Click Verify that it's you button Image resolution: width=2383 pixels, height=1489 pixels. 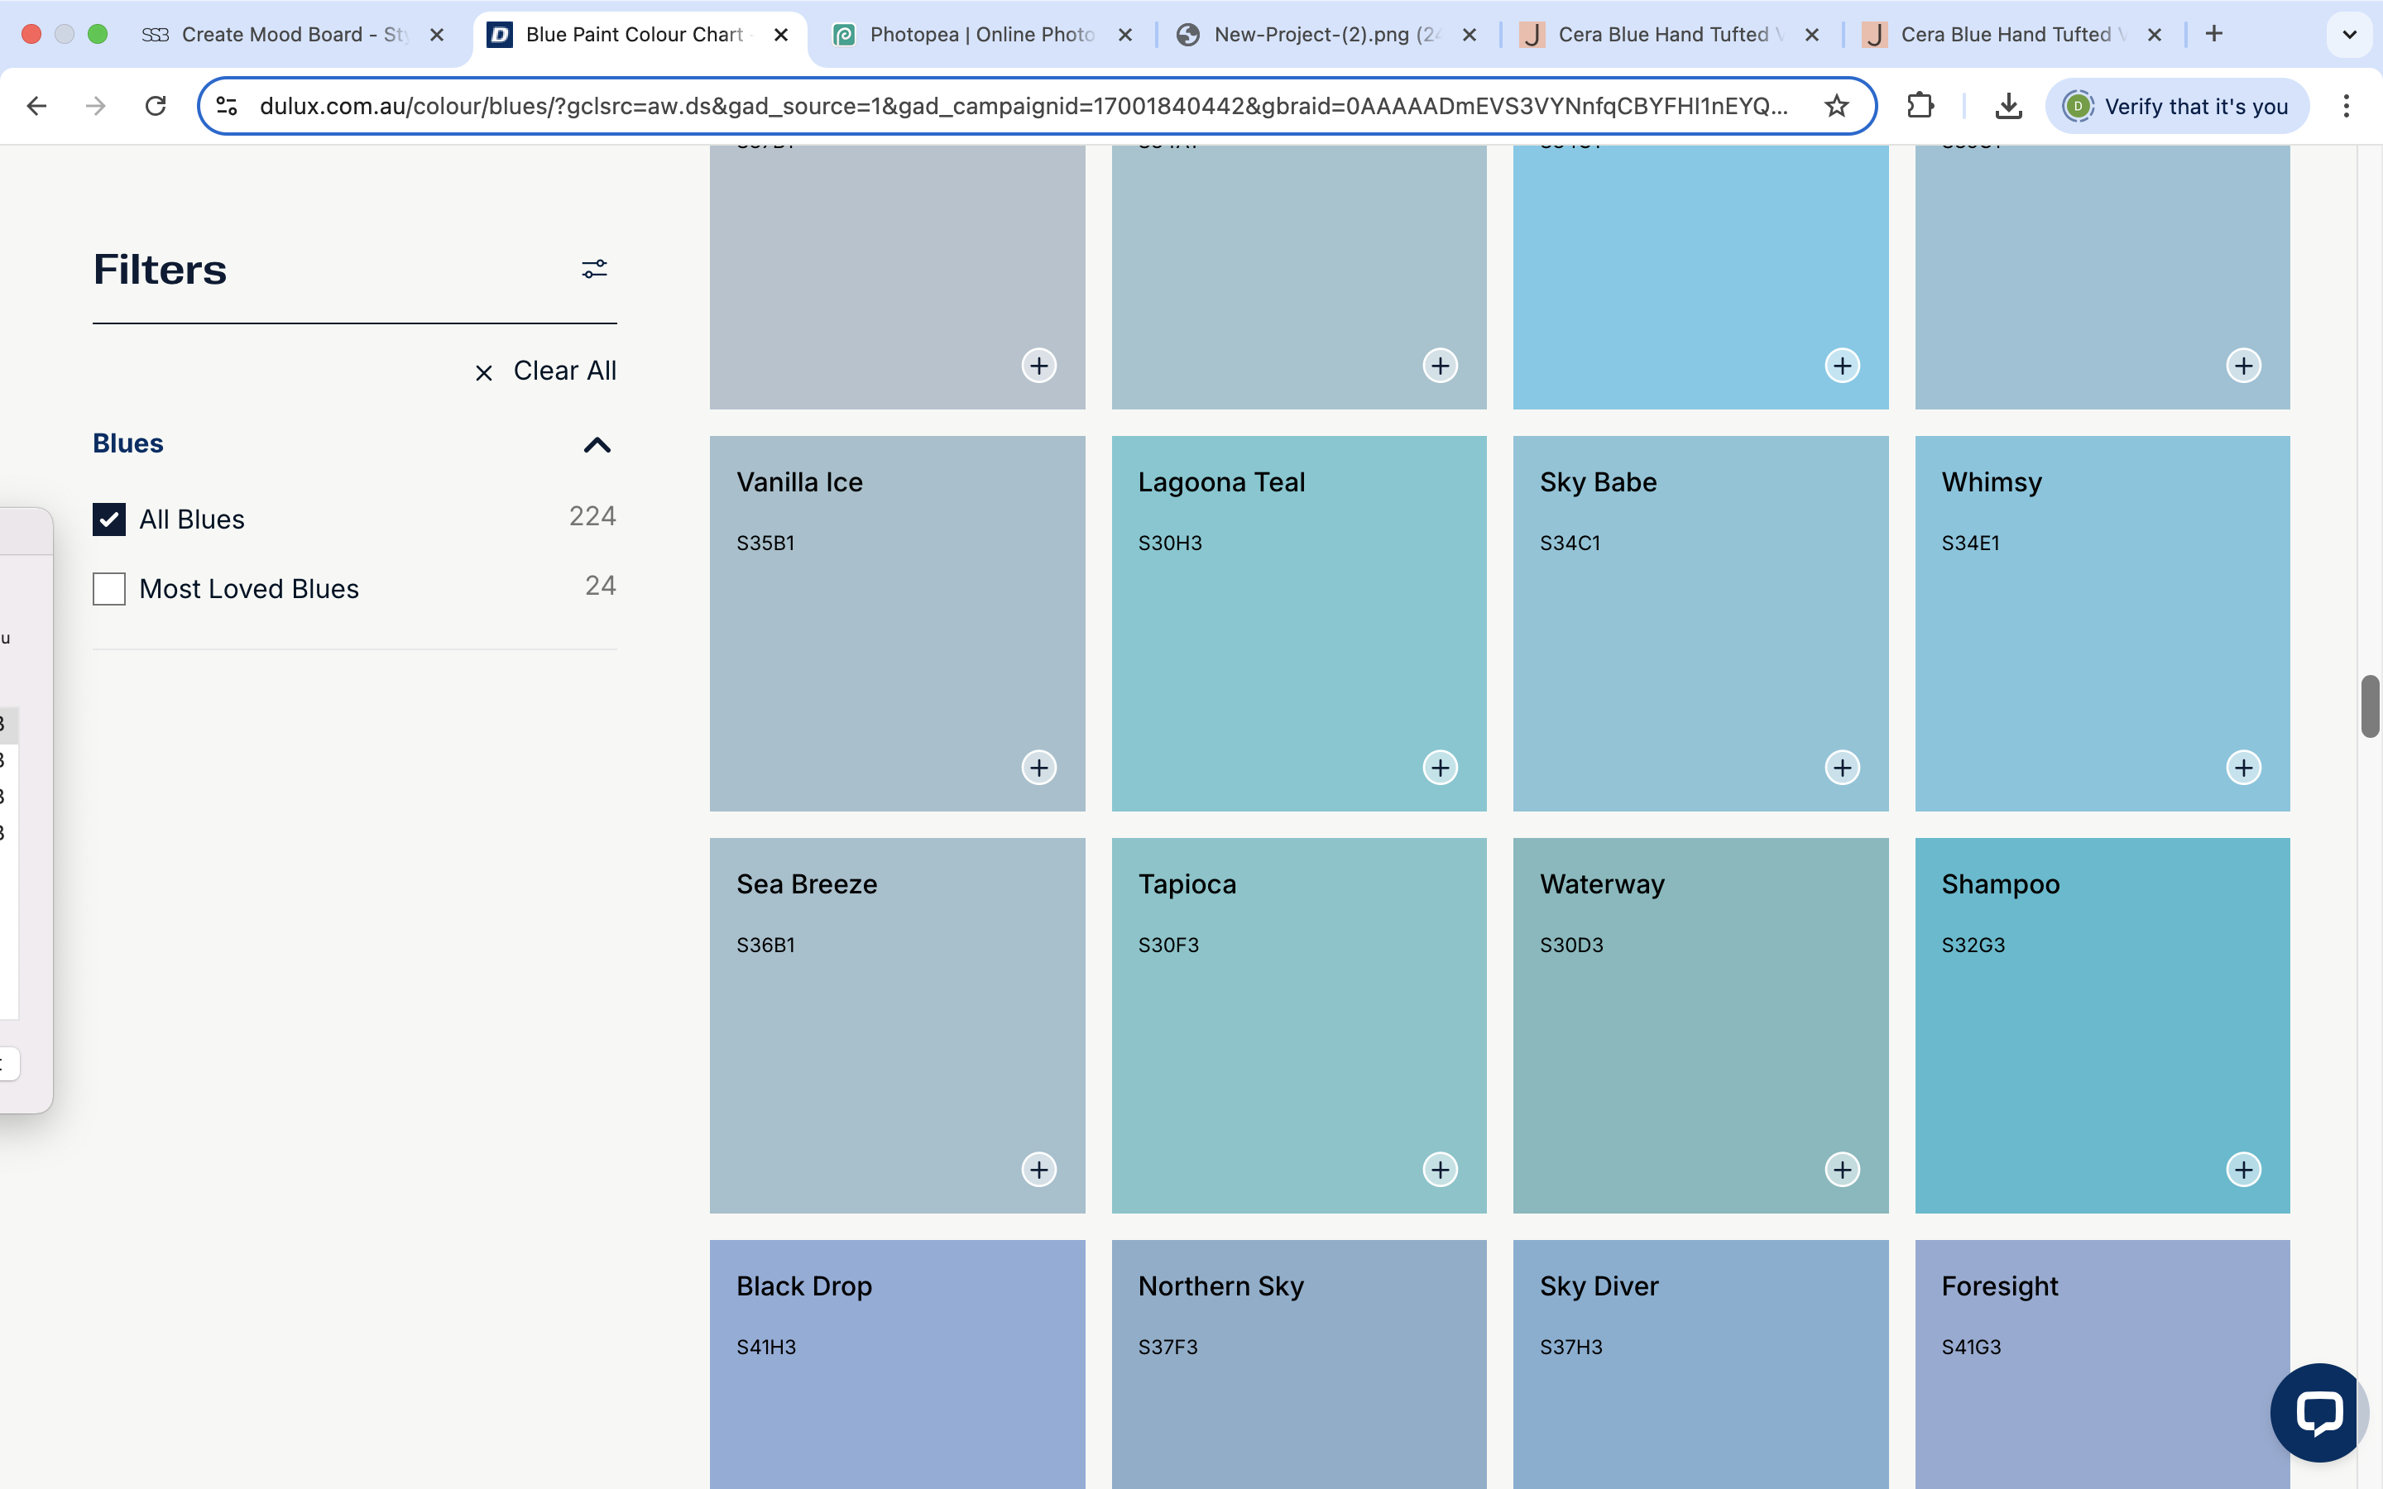pos(2176,107)
